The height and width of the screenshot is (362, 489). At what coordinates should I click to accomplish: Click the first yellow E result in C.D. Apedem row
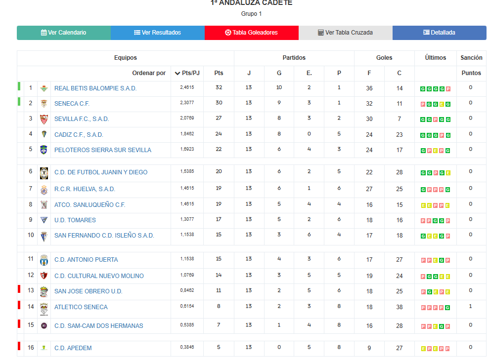(423, 349)
